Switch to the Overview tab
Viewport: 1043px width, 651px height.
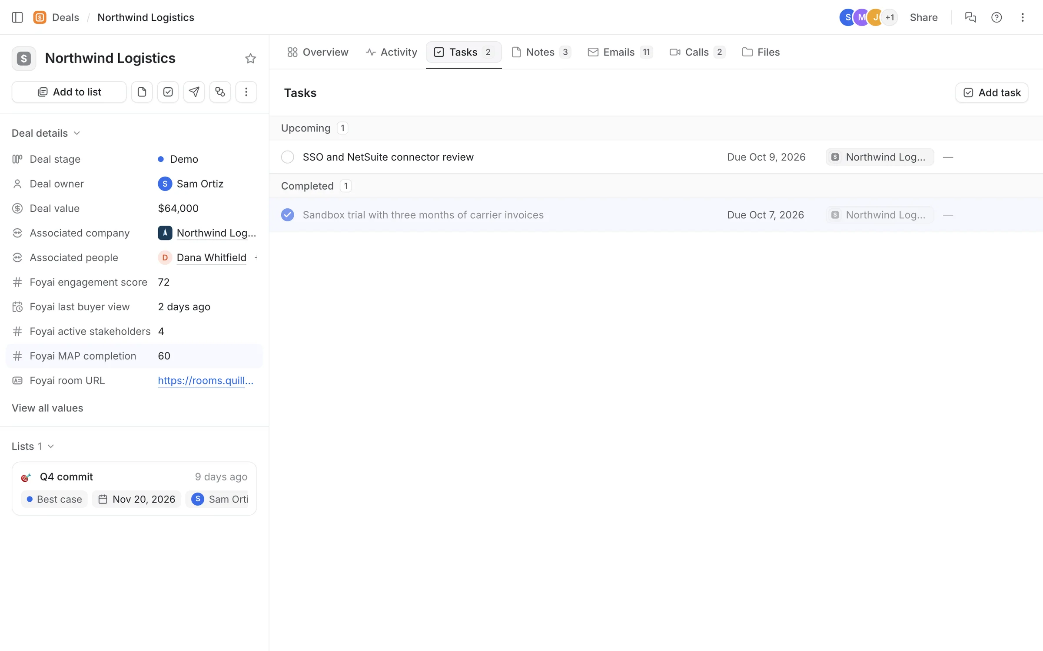pos(318,52)
